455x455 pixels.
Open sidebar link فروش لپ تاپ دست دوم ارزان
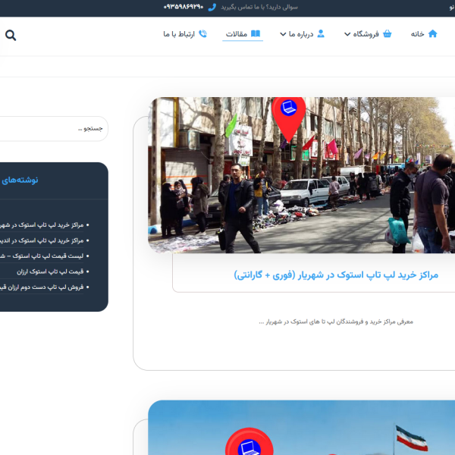42,287
